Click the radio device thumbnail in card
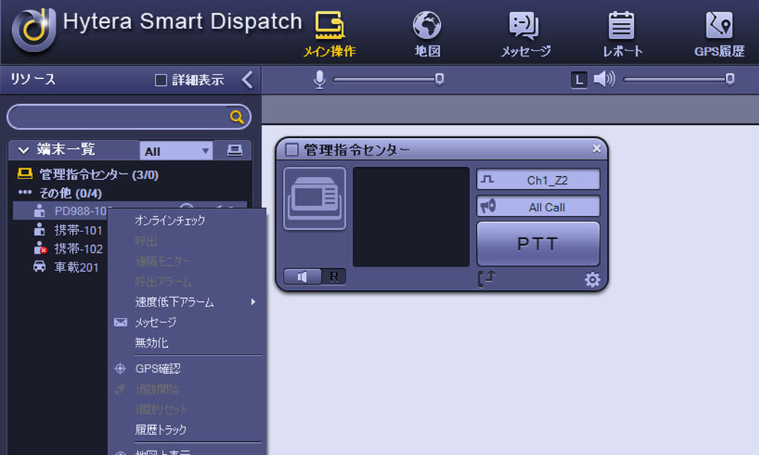Screen dimensions: 759x455 pyautogui.click(x=314, y=198)
